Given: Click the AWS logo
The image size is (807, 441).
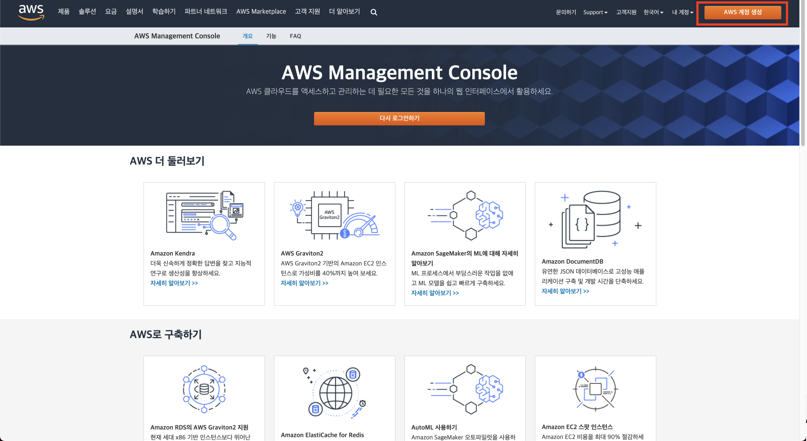Looking at the screenshot, I should (x=31, y=12).
